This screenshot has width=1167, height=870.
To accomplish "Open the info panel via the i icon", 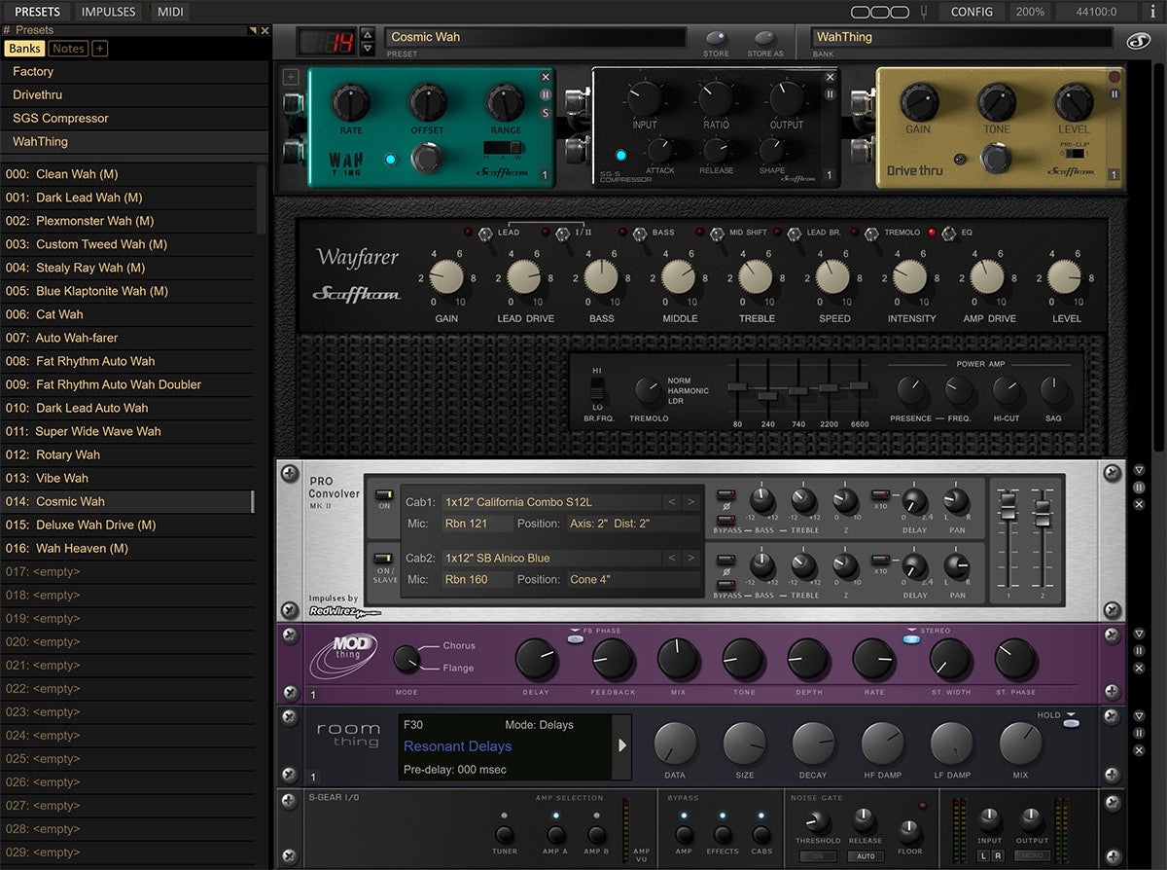I will [x=1153, y=12].
